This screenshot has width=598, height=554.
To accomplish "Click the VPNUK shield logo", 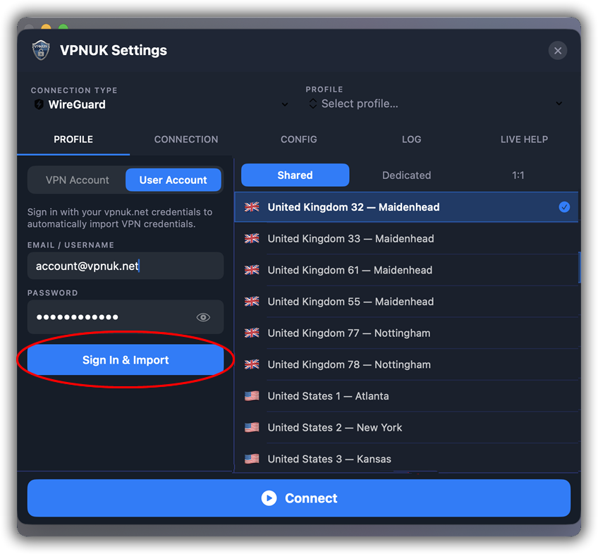I will pos(41,50).
